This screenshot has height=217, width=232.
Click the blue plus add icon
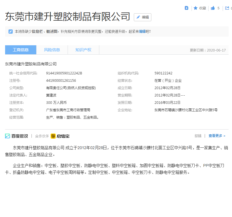tap(186, 8)
